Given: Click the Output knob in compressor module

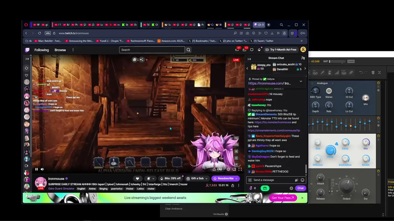Looking at the screenshot, I should pos(347,186).
